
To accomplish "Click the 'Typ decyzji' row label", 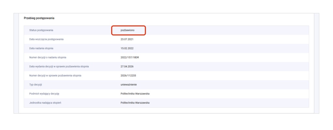I will coord(36,85).
